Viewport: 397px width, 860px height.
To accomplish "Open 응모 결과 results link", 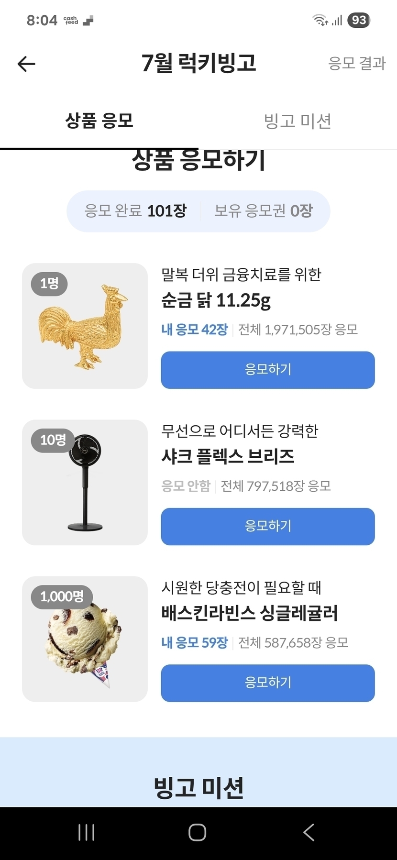I will [357, 63].
